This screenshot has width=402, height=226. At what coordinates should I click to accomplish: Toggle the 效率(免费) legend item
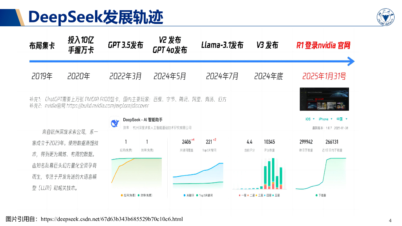pos(145,195)
